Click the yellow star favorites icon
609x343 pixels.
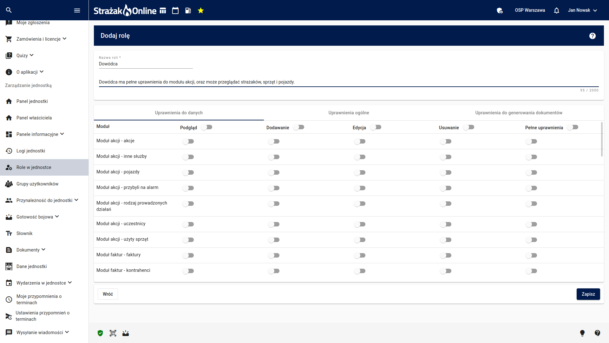pyautogui.click(x=201, y=10)
